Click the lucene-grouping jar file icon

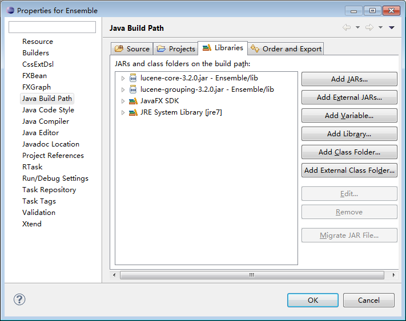133,90
